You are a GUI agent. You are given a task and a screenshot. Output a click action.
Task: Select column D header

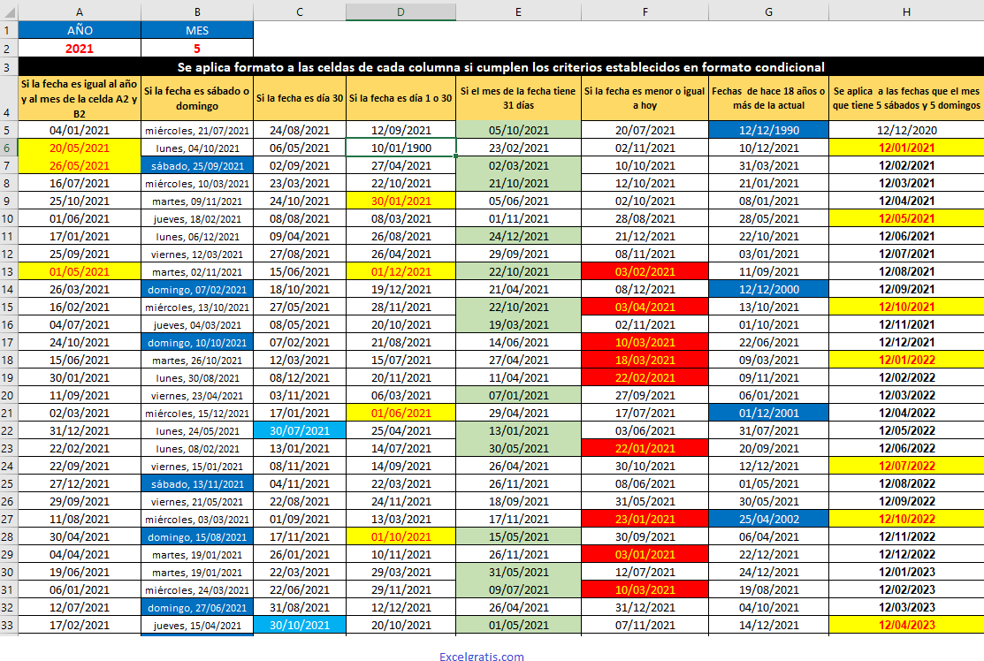tap(400, 11)
